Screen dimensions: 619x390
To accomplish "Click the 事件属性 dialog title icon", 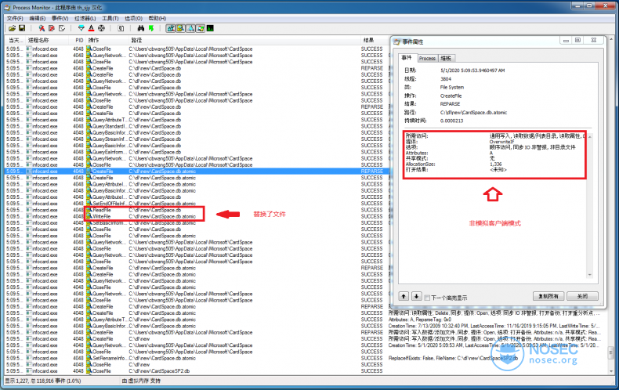I will pyautogui.click(x=396, y=42).
